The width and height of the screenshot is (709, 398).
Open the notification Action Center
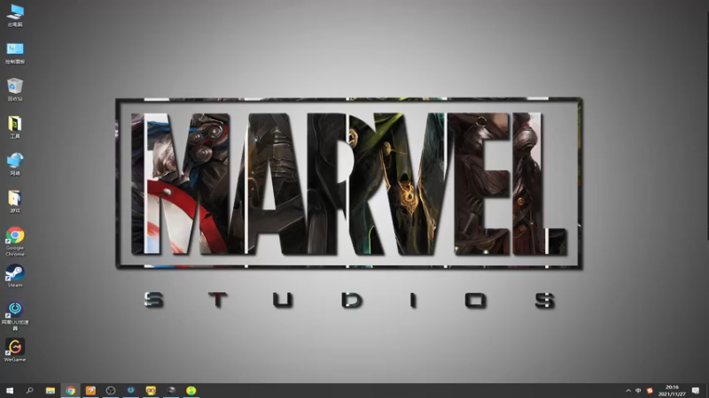tap(696, 391)
